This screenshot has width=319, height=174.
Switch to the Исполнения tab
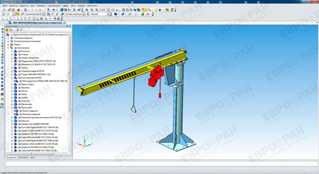[23, 157]
